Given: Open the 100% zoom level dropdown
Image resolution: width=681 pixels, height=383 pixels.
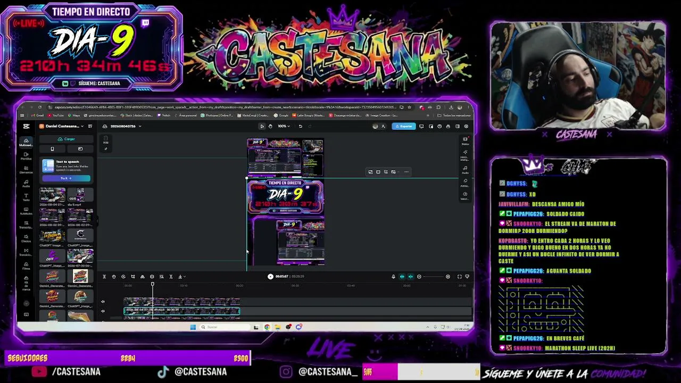Looking at the screenshot, I should [284, 126].
